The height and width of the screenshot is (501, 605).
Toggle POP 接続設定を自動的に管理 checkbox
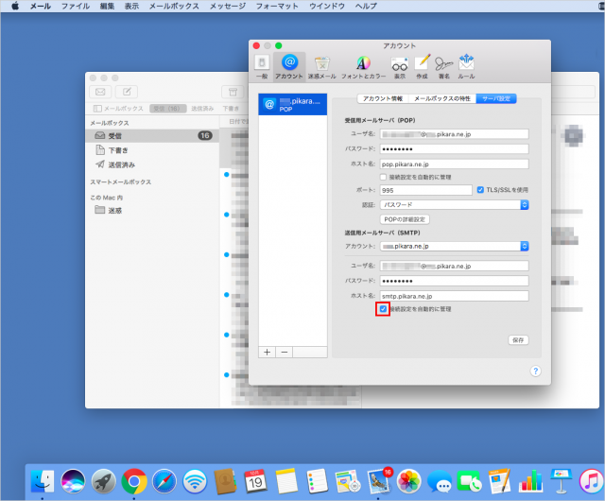(383, 177)
